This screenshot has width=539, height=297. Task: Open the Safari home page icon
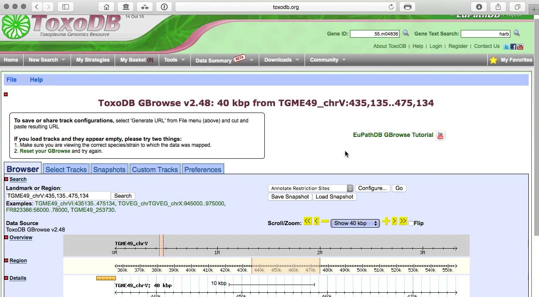(x=107, y=7)
